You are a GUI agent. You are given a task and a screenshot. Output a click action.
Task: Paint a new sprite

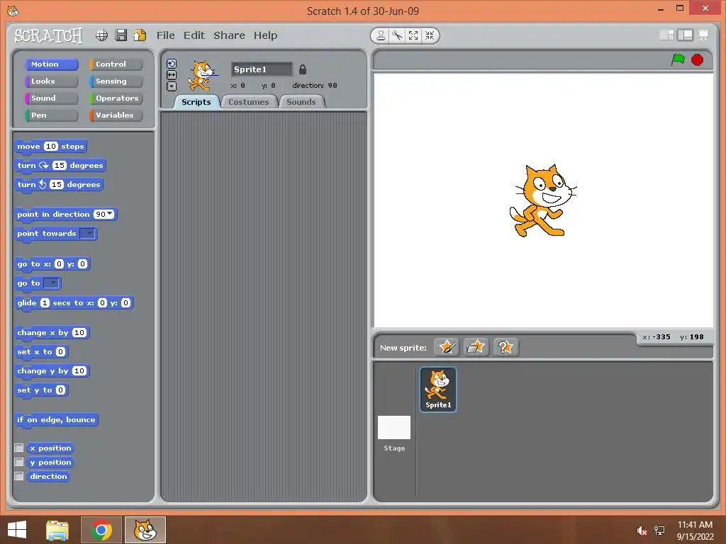coord(447,347)
